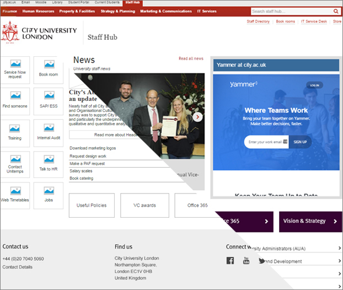Open City's Facebook page icon

click(x=230, y=261)
